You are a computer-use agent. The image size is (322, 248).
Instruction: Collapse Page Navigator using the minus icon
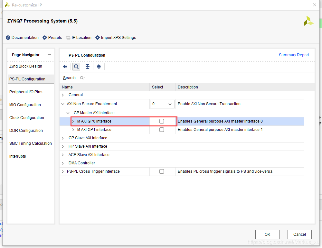click(49, 55)
